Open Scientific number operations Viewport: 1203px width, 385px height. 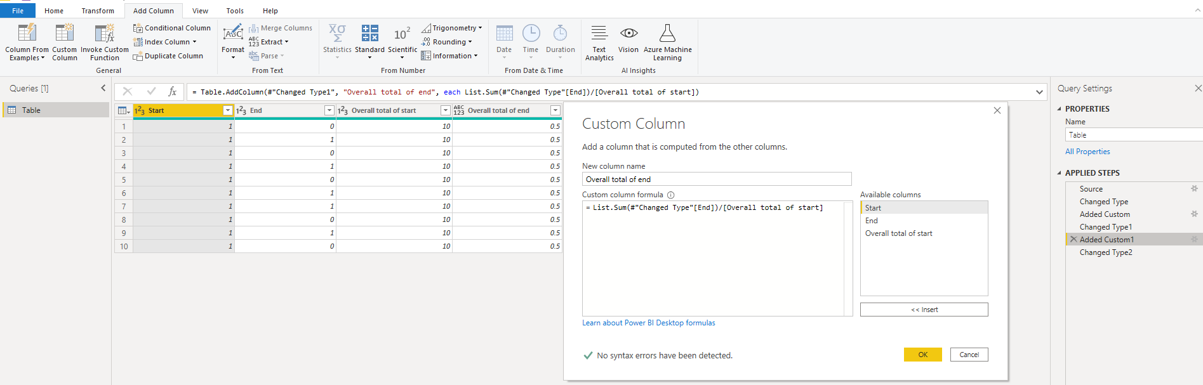pos(402,42)
